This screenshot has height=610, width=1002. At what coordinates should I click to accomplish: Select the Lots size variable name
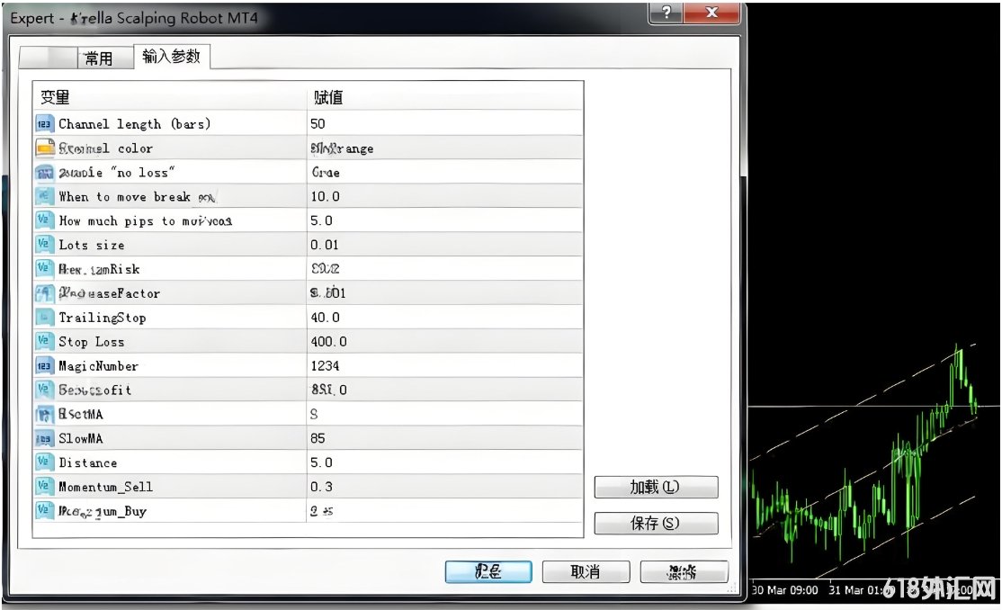coord(92,245)
